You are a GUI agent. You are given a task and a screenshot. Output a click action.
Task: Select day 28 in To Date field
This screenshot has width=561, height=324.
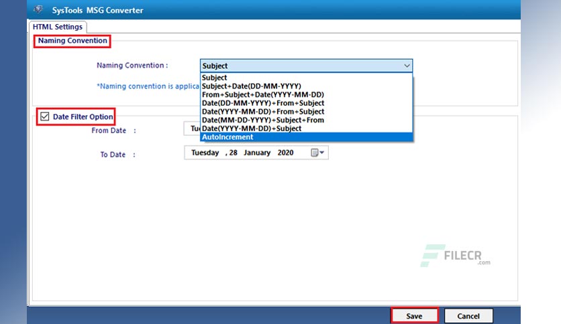point(234,153)
